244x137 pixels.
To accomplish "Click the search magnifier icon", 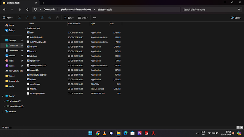I will pos(239,10).
